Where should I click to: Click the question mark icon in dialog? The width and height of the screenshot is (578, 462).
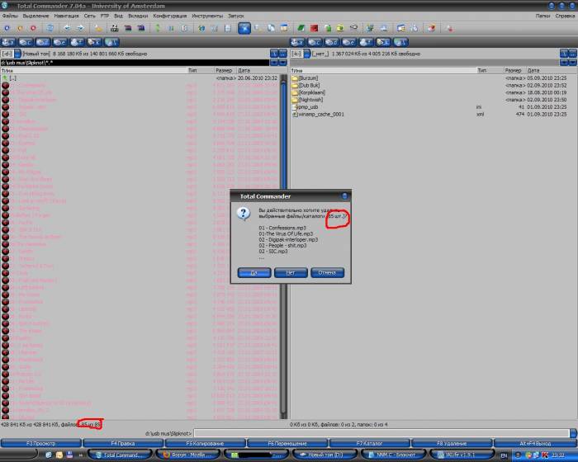click(x=244, y=214)
